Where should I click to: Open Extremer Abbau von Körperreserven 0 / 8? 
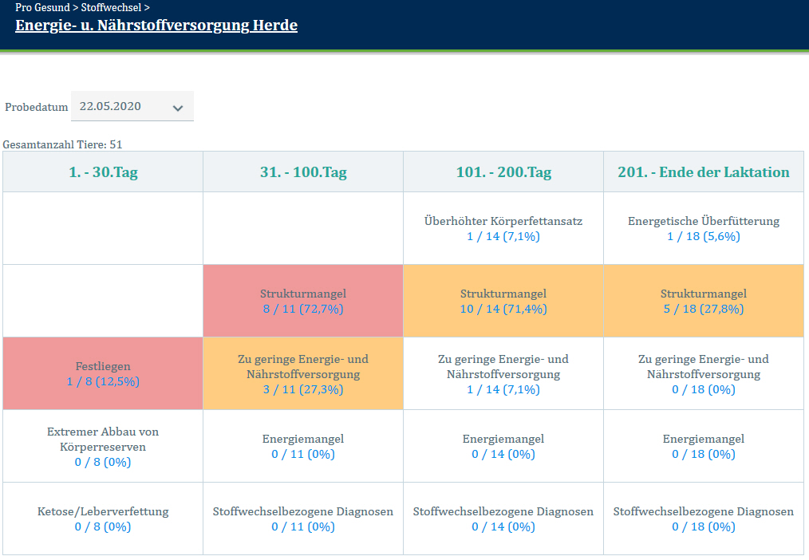pos(103,462)
